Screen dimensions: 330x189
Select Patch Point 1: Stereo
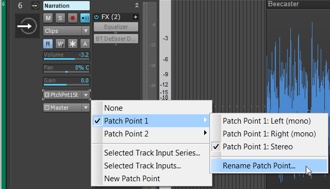[x=269, y=147]
